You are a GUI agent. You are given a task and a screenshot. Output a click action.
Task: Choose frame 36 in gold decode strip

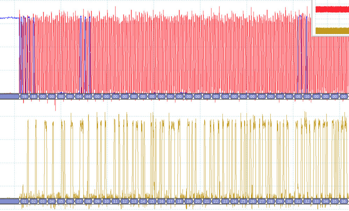tap(344, 201)
